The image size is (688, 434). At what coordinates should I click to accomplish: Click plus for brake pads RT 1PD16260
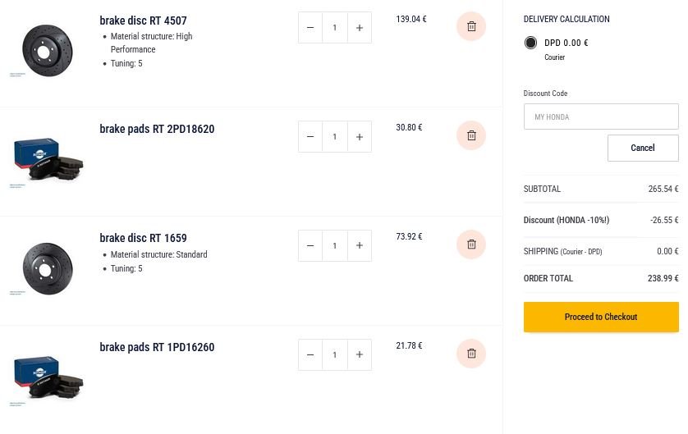[360, 354]
